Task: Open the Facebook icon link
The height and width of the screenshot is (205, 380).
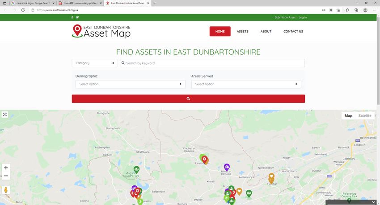Action: point(72,17)
